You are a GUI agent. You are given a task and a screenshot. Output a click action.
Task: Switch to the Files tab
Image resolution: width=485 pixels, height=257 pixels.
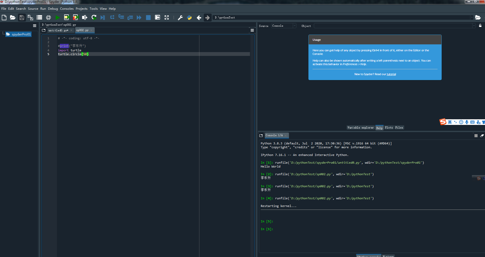click(x=399, y=127)
